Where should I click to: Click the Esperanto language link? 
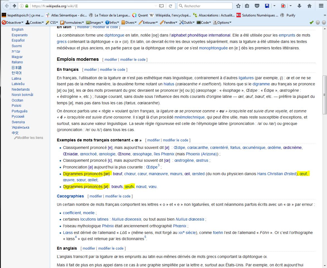pyautogui.click(x=20, y=35)
